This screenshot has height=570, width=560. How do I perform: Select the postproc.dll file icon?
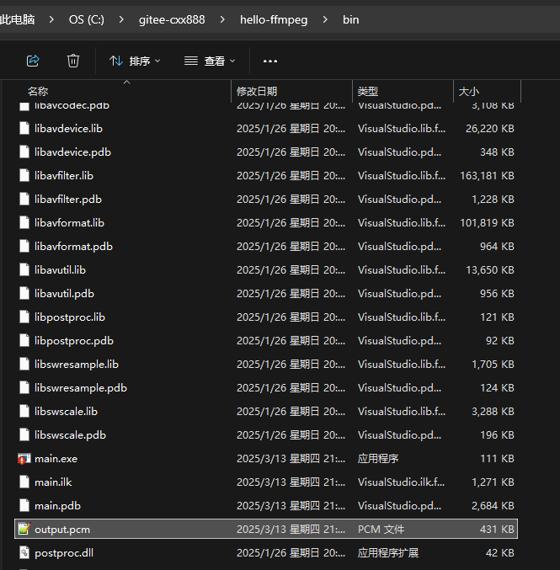click(24, 553)
